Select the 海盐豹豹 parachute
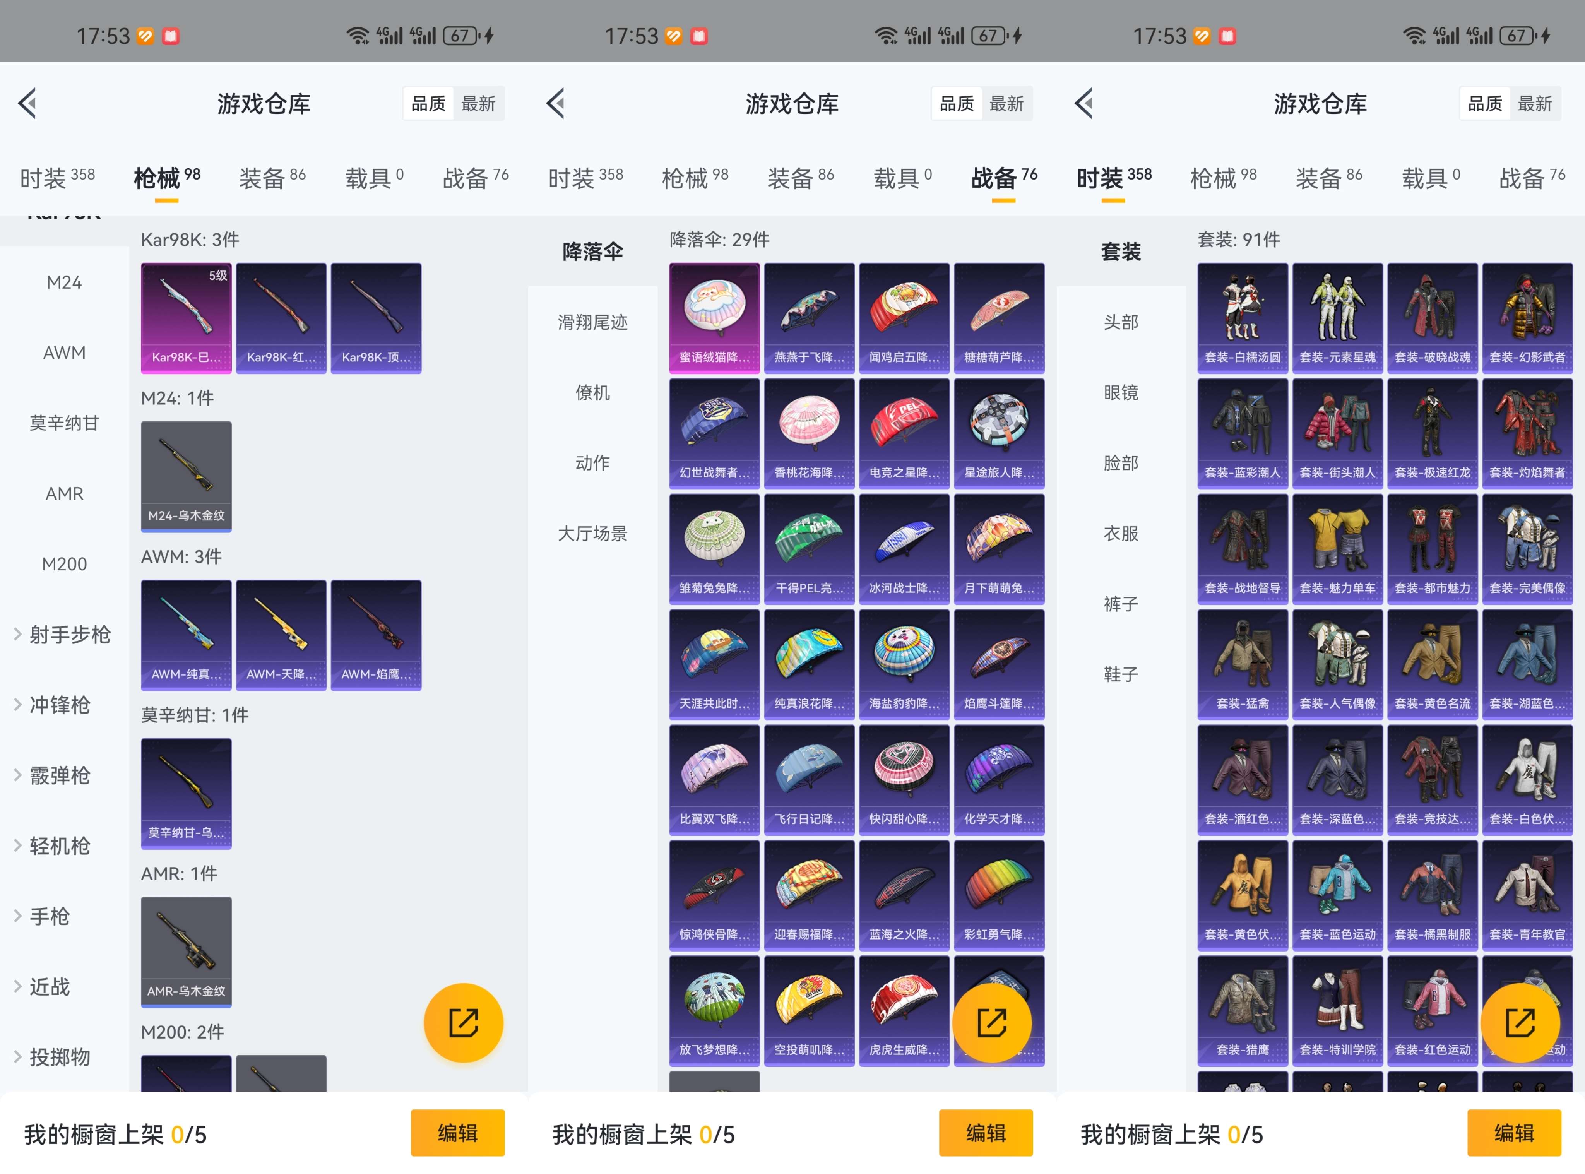This screenshot has height=1174, width=1585. point(904,664)
